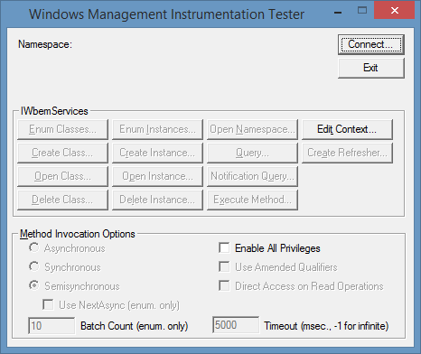This screenshot has width=421, height=354.
Task: Click the Create Instance... button
Action: 157,153
